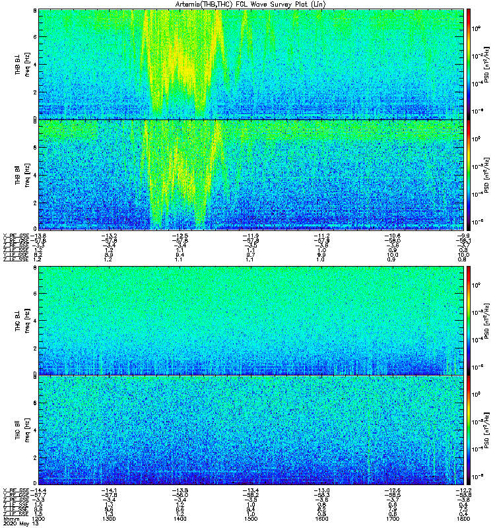The height and width of the screenshot is (528, 495).
Task: Click the 'THB B∥ freq [Hz]' axis label
Action: click(22, 175)
